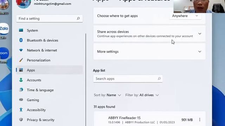Click the 31 apps found text

(x=104, y=107)
